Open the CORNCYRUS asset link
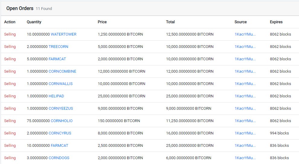299x164 pixels. 60,133
